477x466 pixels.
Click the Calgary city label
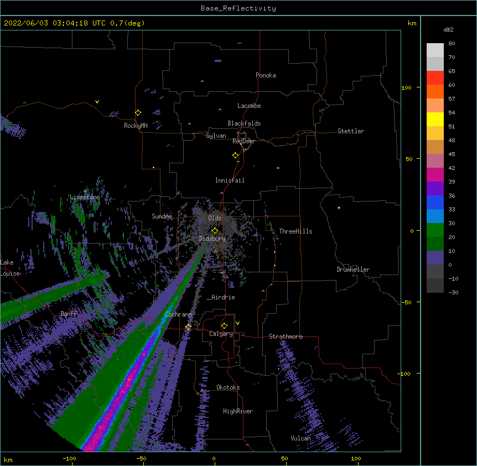[221, 334]
